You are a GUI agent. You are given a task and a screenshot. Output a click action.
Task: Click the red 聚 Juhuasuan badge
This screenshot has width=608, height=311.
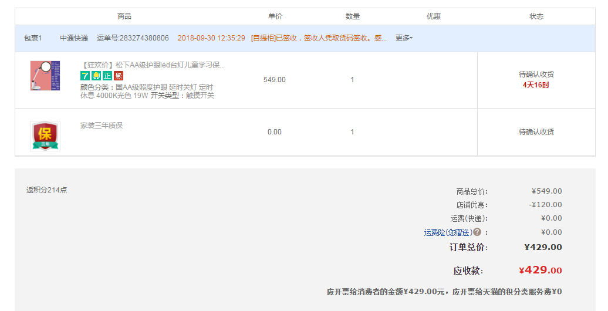pos(119,76)
